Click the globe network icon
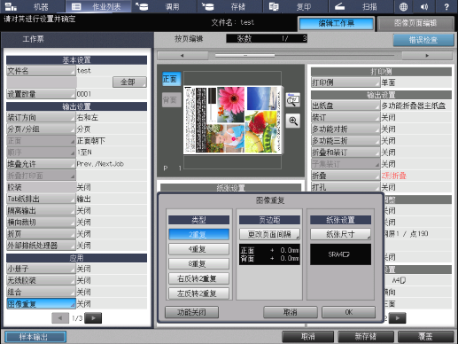 pos(403,6)
